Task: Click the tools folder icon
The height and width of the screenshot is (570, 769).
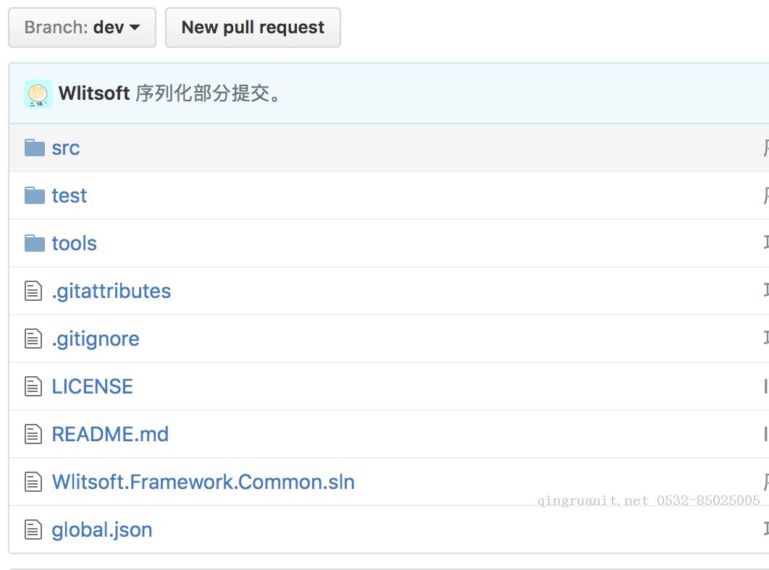Action: 34,244
